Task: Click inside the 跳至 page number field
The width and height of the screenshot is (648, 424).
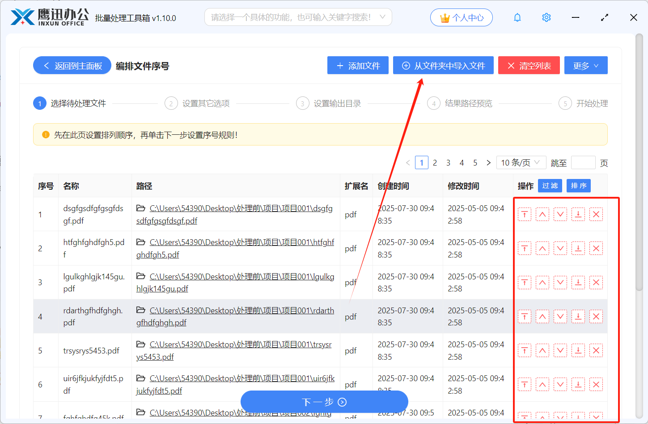Action: [583, 162]
